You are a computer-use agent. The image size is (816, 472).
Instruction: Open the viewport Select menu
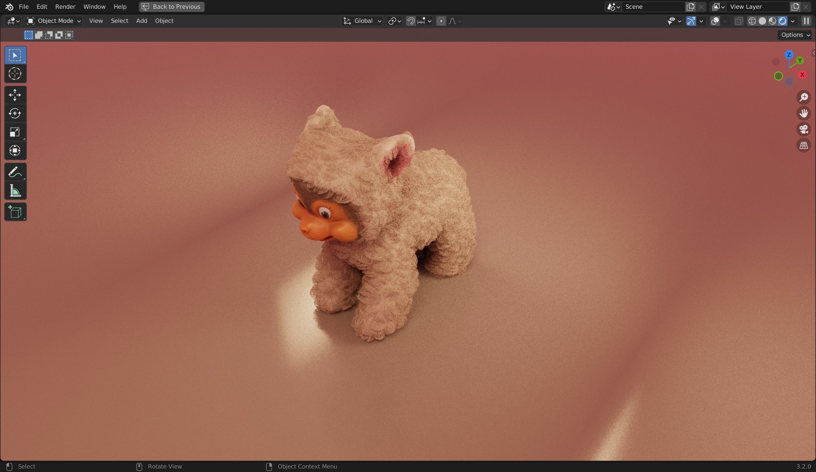(120, 21)
